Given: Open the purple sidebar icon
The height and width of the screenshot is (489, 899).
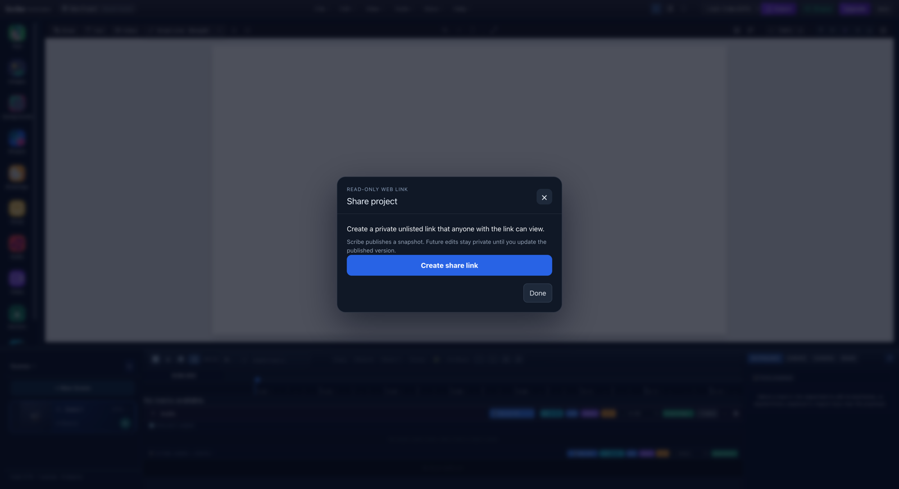Looking at the screenshot, I should pyautogui.click(x=17, y=278).
